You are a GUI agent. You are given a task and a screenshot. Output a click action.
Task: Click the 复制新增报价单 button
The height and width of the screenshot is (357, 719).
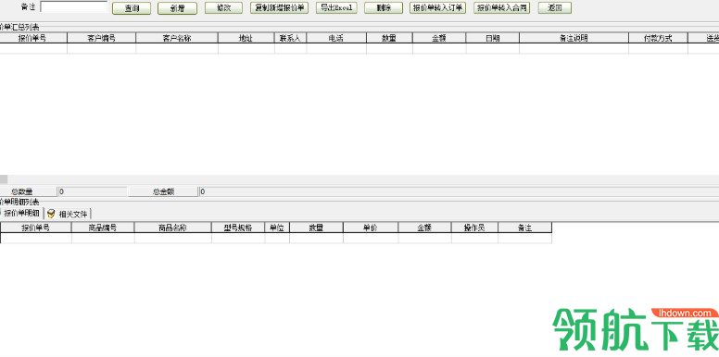(280, 7)
